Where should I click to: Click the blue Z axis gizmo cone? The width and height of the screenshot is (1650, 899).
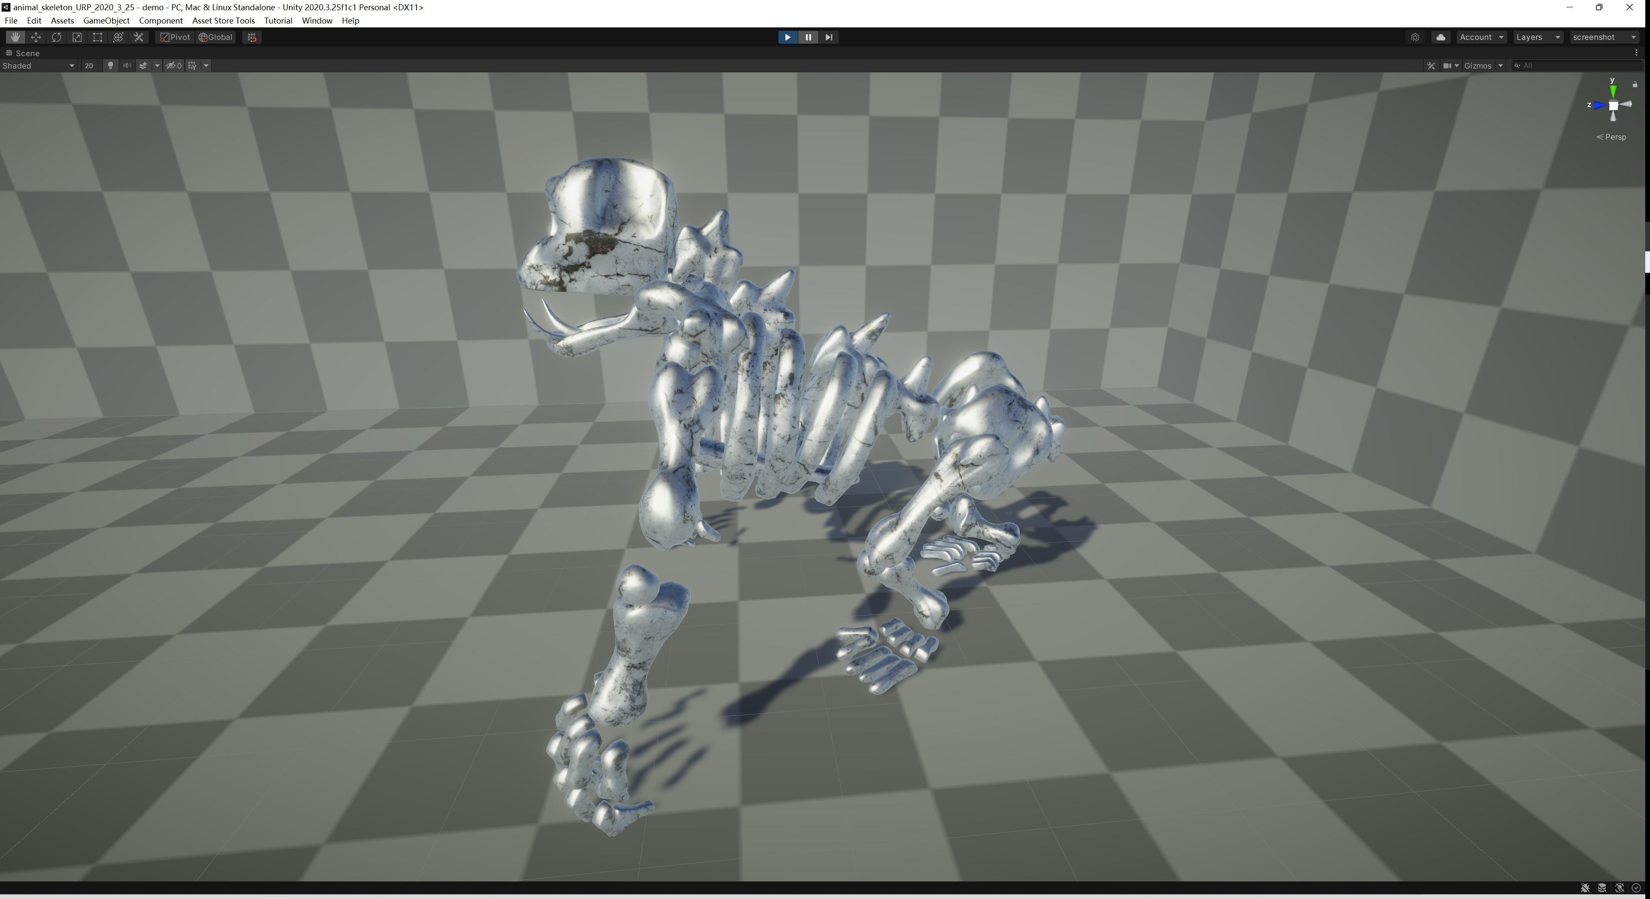[x=1599, y=105]
